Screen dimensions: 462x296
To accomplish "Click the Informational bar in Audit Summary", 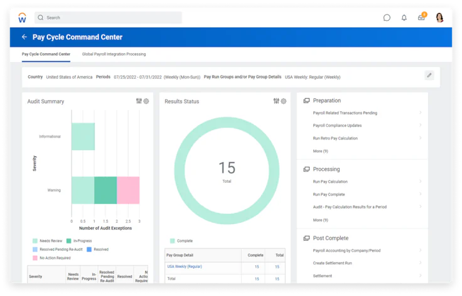I will pos(83,136).
